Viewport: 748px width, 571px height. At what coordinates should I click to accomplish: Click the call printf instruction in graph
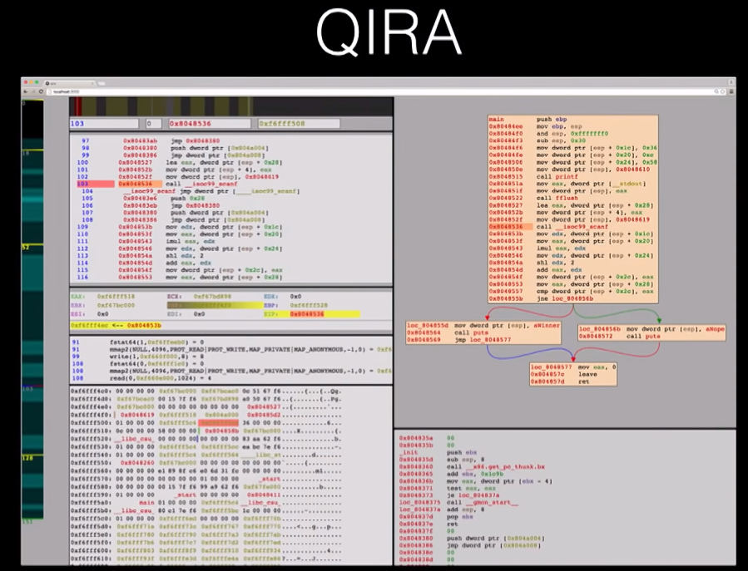pyautogui.click(x=557, y=177)
